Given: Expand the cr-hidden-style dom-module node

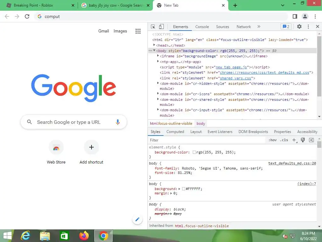Looking at the screenshot, I should click(158, 83).
